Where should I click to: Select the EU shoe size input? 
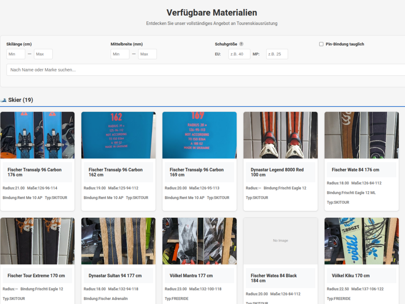(x=239, y=54)
